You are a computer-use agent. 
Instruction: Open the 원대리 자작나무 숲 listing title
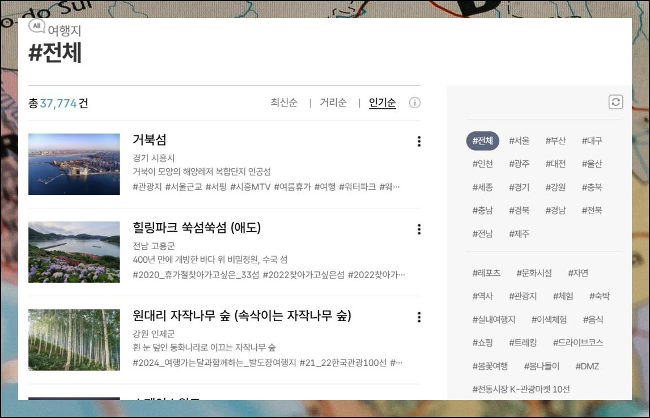coord(241,315)
